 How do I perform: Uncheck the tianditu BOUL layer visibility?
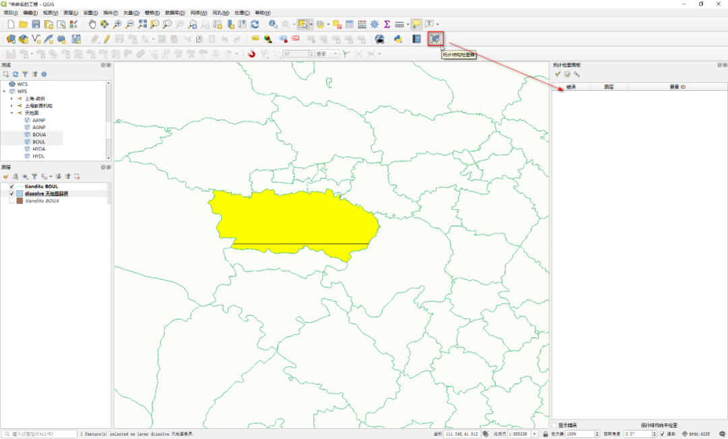pos(11,187)
